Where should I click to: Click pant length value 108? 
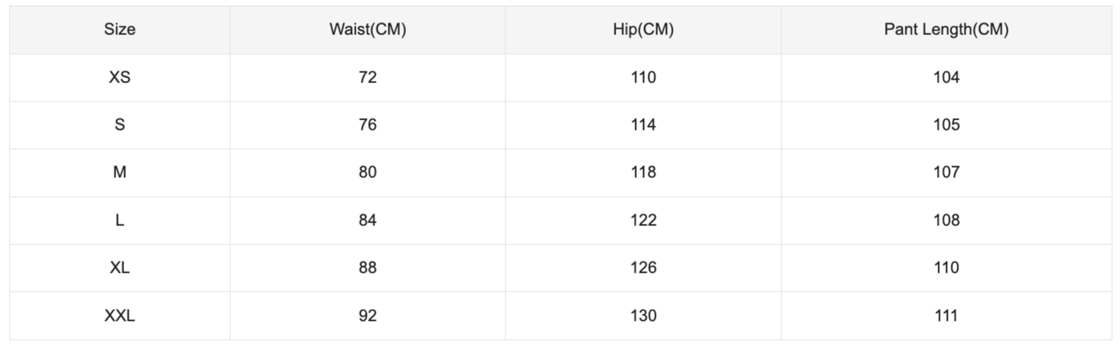pyautogui.click(x=946, y=220)
